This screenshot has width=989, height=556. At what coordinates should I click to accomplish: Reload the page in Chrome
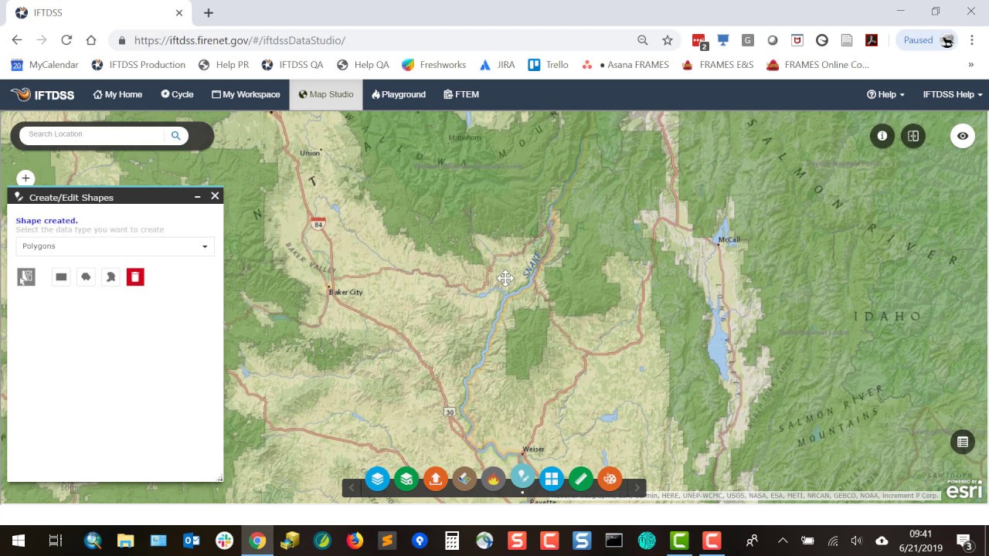click(x=66, y=40)
